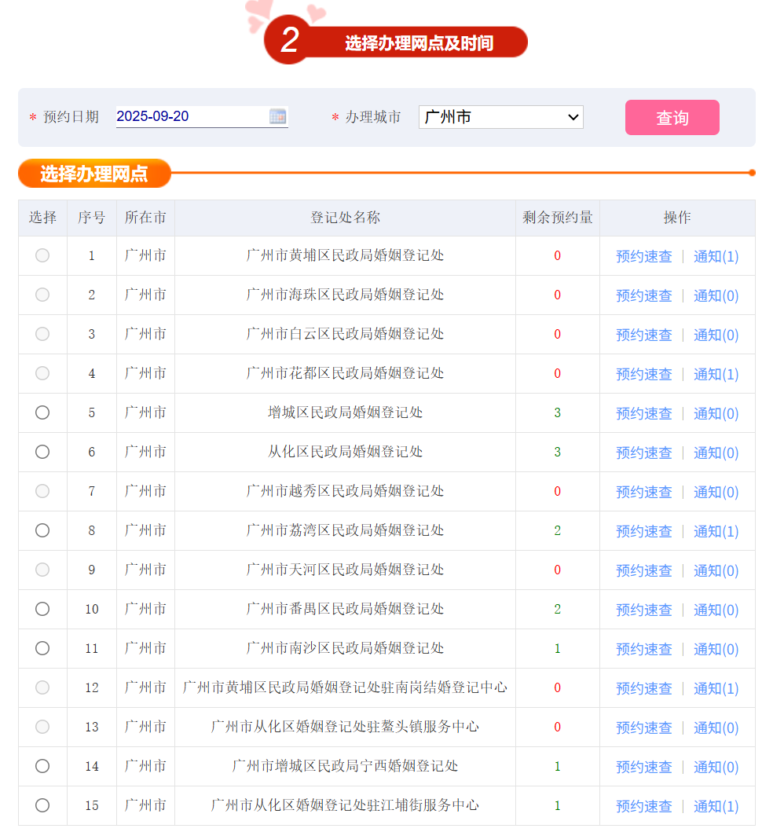Image resolution: width=773 pixels, height=832 pixels.
Task: Click 预约速查 in 南沙区 row
Action: pos(644,649)
